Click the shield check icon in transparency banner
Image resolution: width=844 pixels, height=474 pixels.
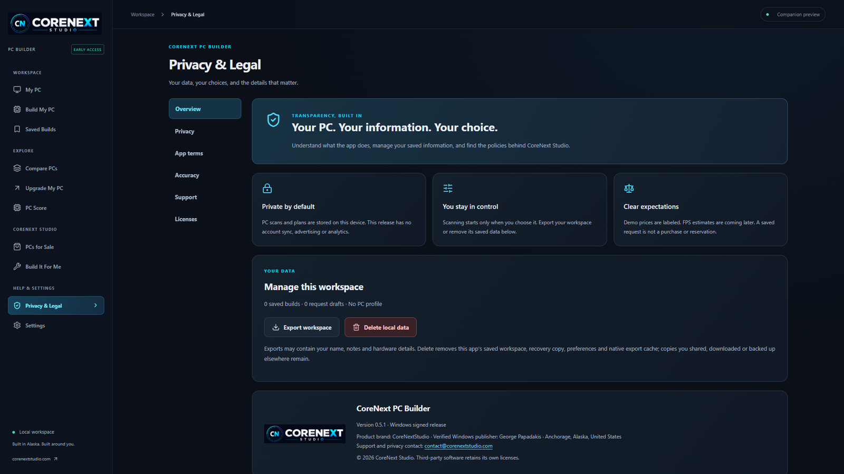273,120
